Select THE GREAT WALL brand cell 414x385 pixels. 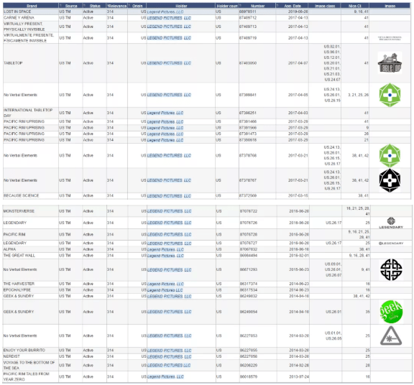point(31,256)
